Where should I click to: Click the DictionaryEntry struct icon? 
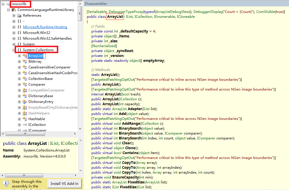click(x=25, y=102)
